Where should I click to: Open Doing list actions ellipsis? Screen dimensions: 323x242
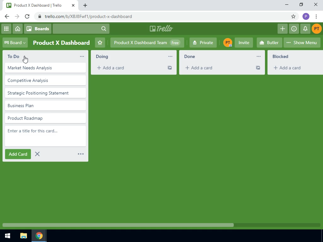point(170,56)
